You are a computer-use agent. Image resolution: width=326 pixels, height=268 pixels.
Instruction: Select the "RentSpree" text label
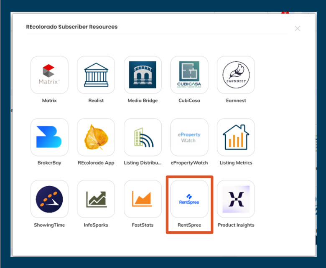pos(189,225)
